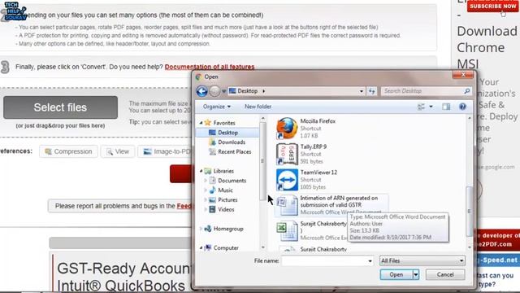Click the Open button
This screenshot has width=520, height=293.
coord(396,275)
